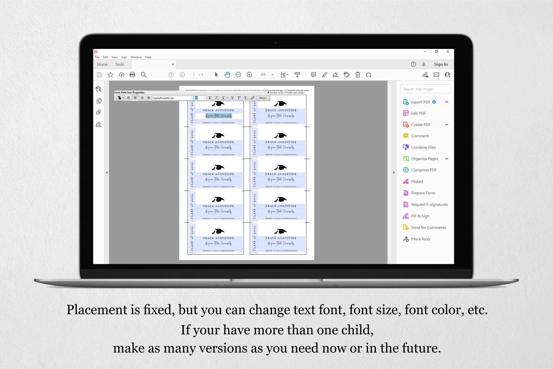Zoom out with the minus icon
This screenshot has height=369, width=553.
[x=238, y=75]
